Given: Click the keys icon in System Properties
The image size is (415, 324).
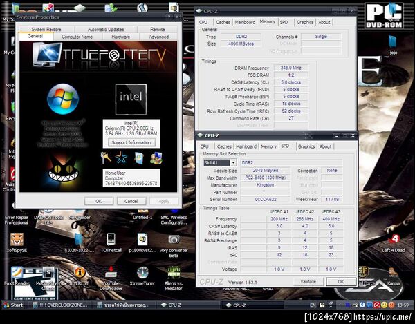Looking at the screenshot, I should point(105,158).
